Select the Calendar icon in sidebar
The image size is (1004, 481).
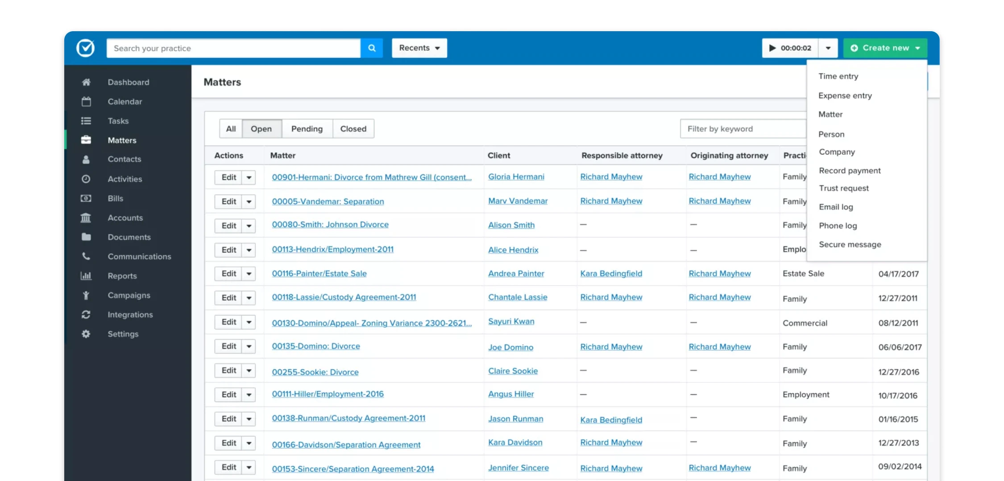(86, 101)
